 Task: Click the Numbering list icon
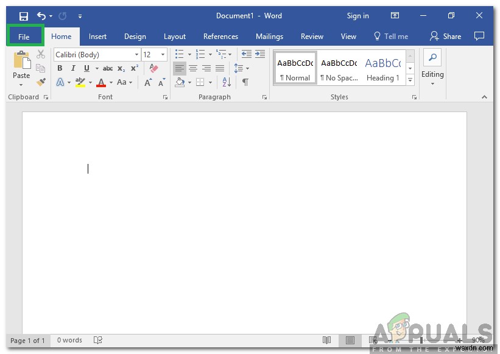click(x=200, y=54)
